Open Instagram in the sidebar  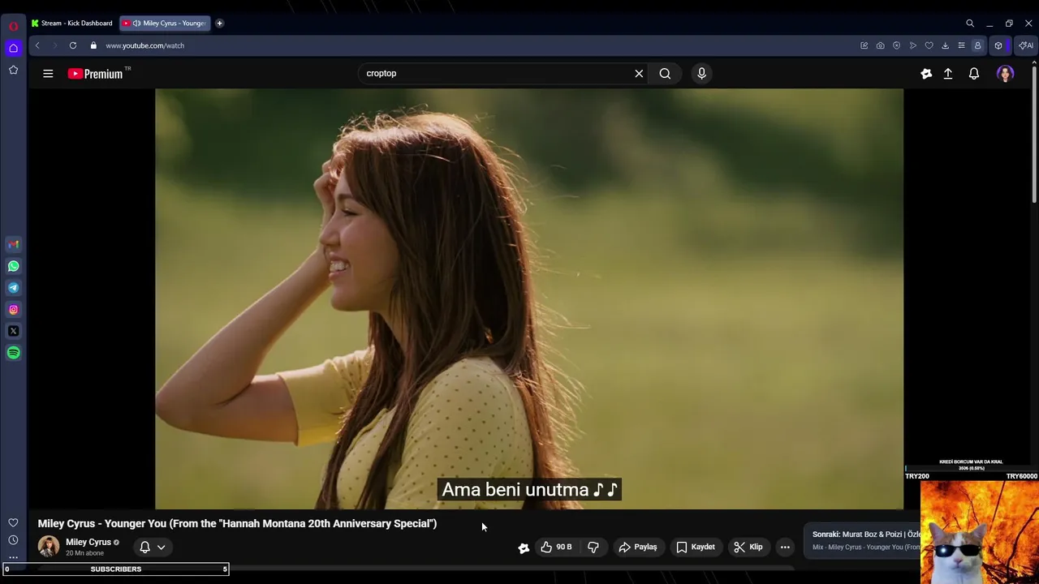point(13,309)
